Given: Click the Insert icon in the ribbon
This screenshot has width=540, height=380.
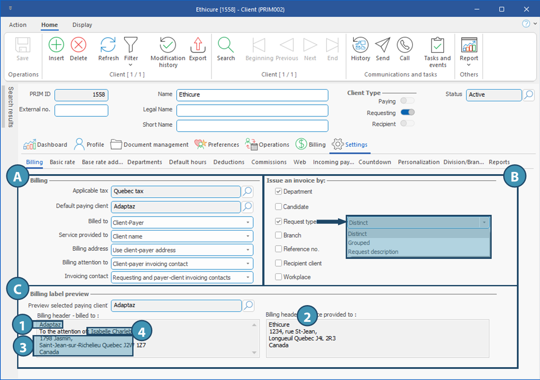Looking at the screenshot, I should click(x=56, y=45).
